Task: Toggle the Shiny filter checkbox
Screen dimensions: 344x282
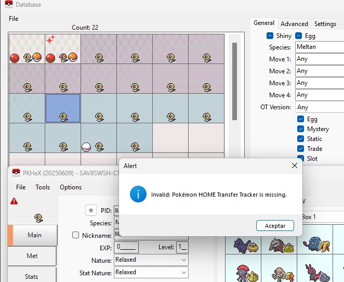Action: tap(270, 36)
